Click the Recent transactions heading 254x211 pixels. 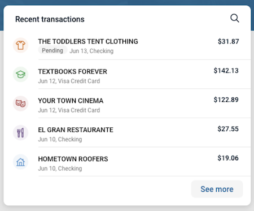coord(50,19)
